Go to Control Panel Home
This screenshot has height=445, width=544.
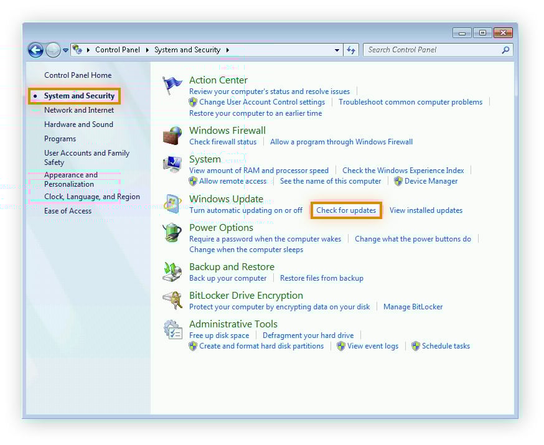point(78,75)
